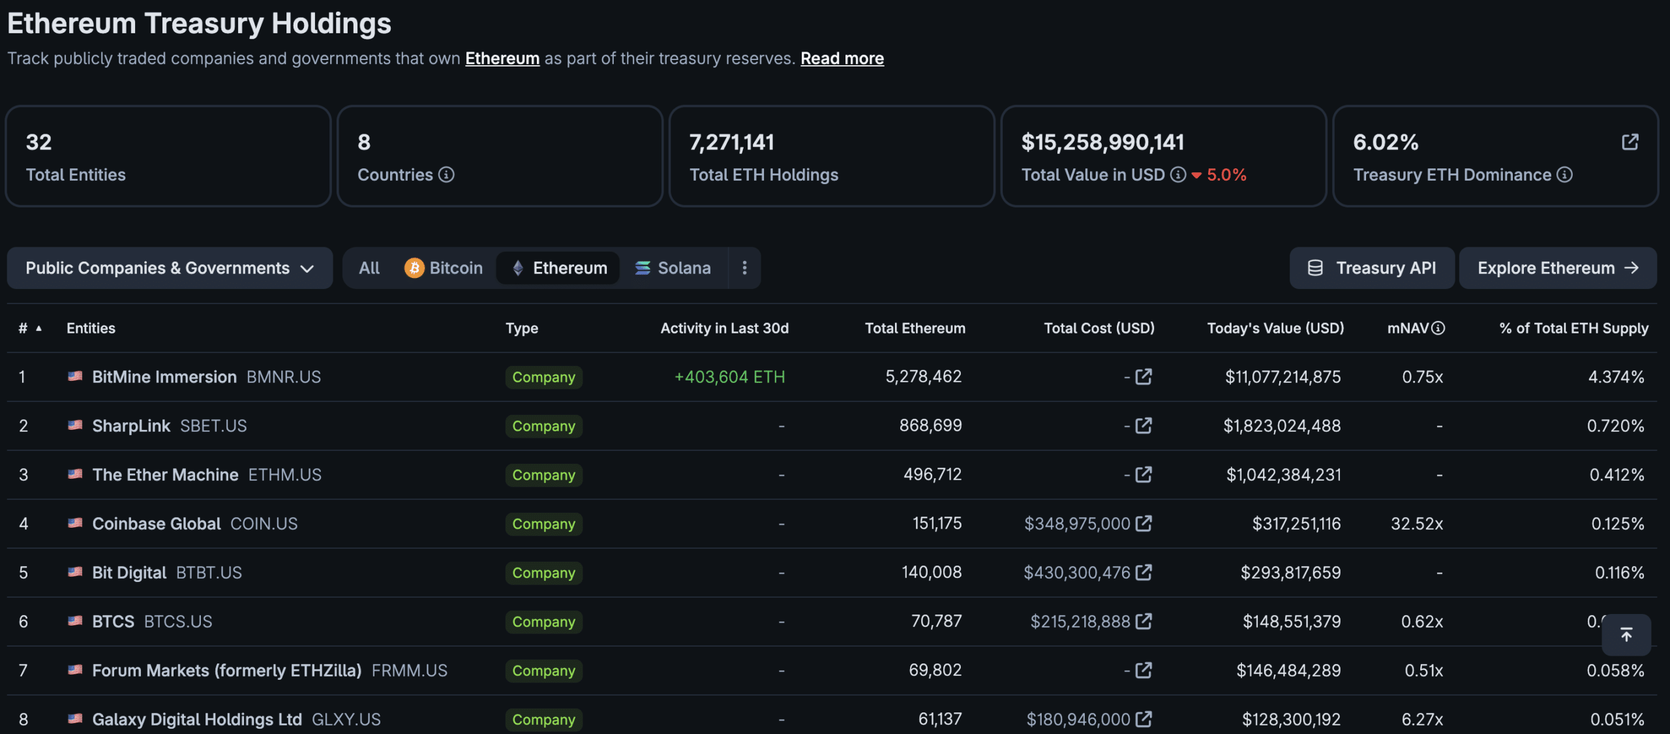The width and height of the screenshot is (1670, 734).
Task: Open Bit Digital cost source link icon
Action: [1144, 572]
